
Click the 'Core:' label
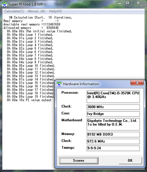66,113
